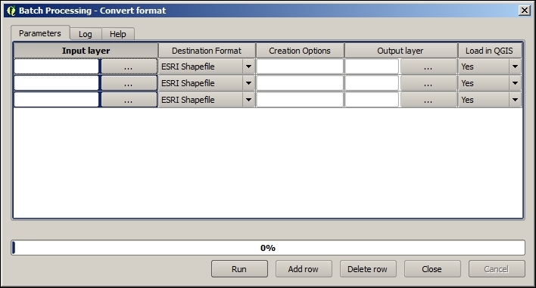Open the Log tab

click(86, 34)
